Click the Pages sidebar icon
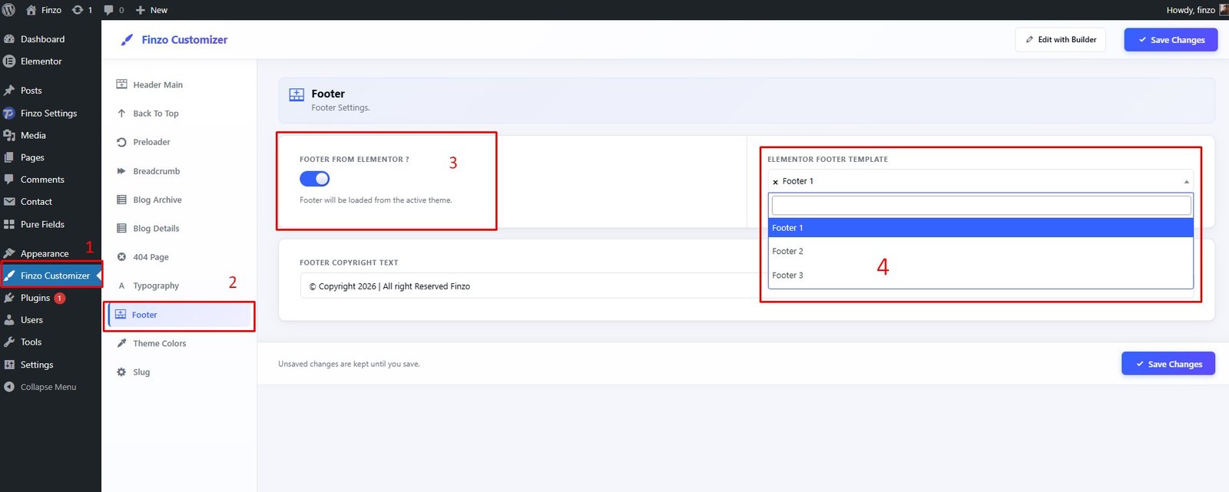 (9, 157)
